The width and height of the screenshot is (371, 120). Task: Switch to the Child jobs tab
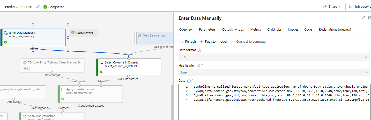pyautogui.click(x=274, y=30)
